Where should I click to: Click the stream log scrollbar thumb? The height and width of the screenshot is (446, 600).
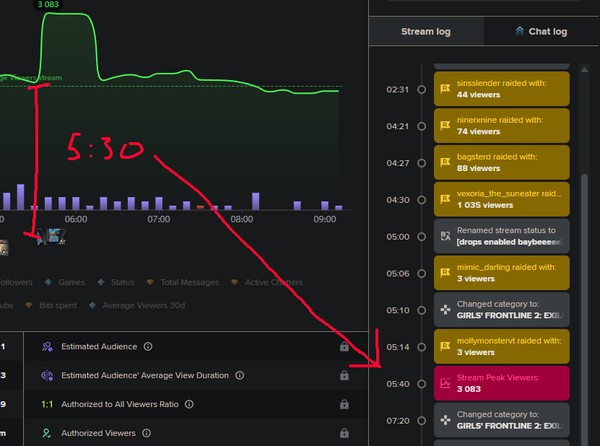(x=584, y=310)
